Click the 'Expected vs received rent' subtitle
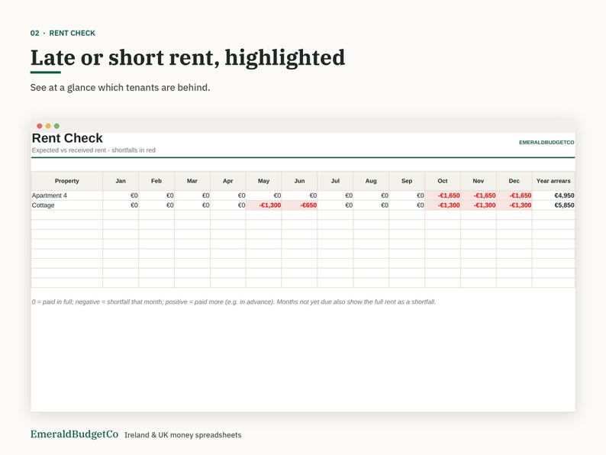Screen dimensions: 606x455 point(94,150)
